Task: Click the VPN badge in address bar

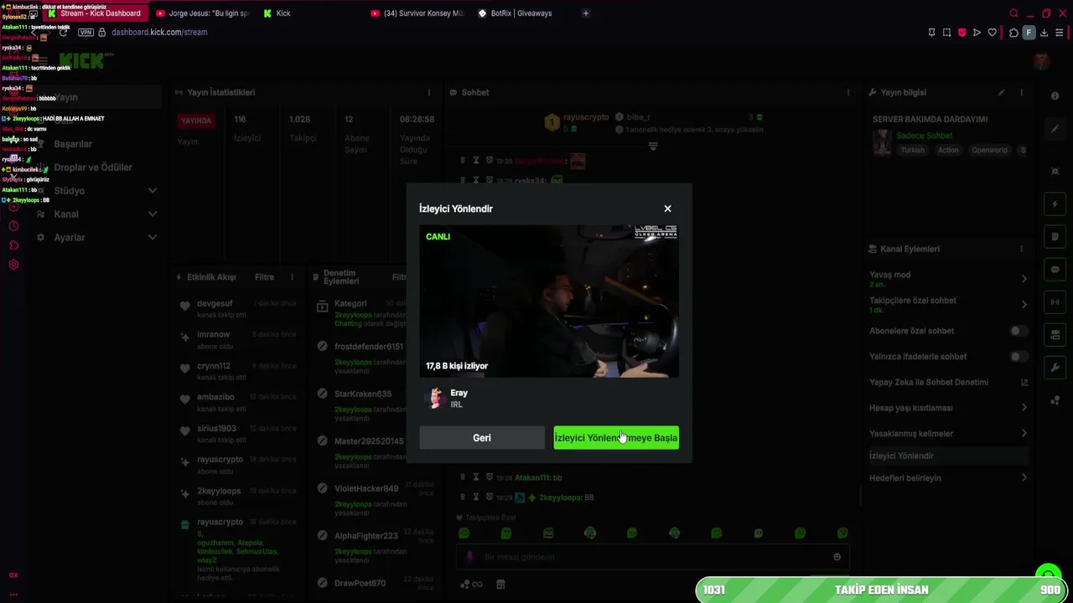Action: 86,33
